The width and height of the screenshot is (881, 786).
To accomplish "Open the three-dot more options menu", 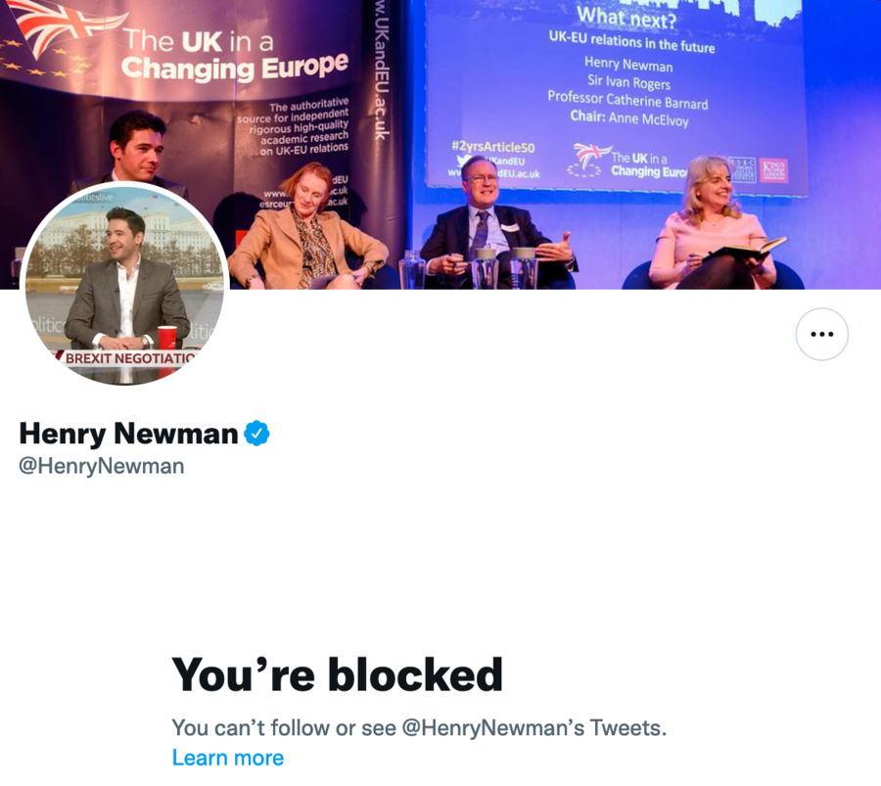I will [x=821, y=335].
